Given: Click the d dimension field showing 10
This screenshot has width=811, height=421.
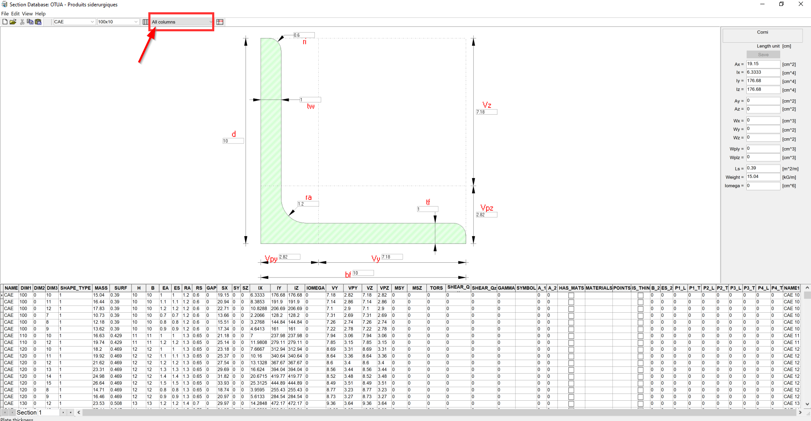Looking at the screenshot, I should coord(233,141).
